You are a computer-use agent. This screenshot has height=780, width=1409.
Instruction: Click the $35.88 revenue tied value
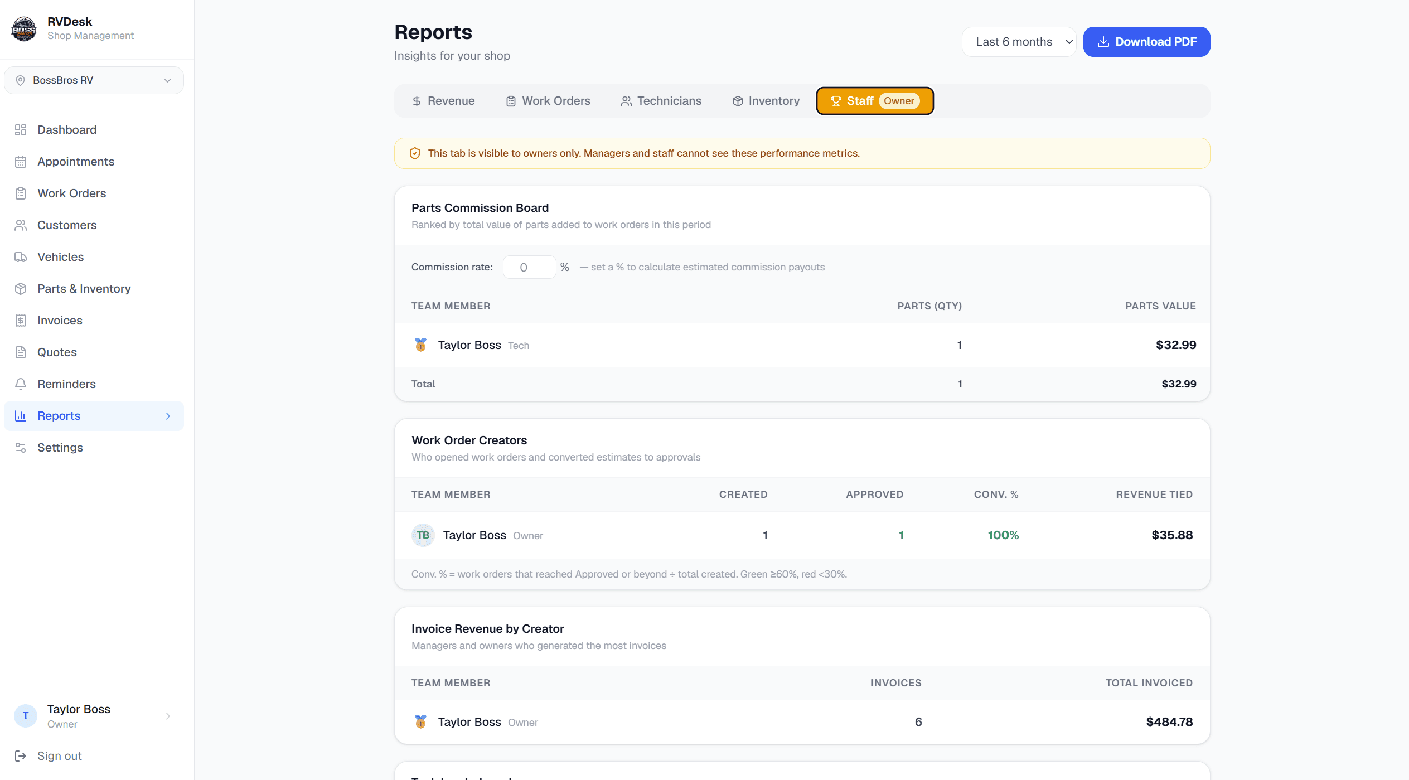[x=1172, y=535]
